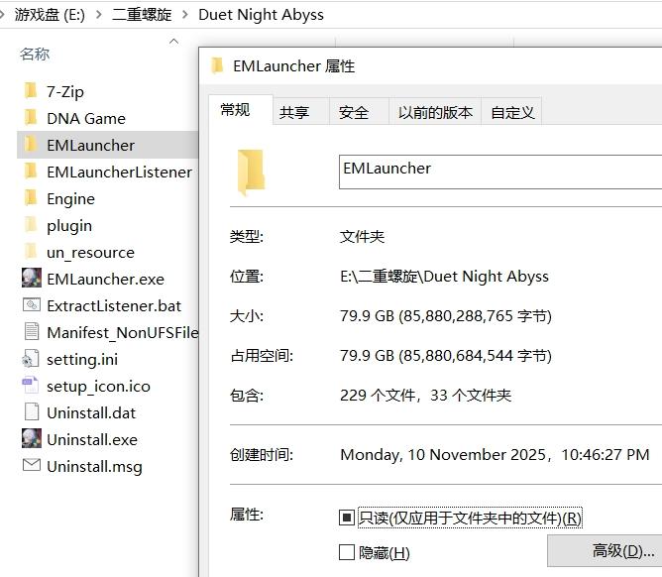Navigate to 游戏盘 (E:) in the address bar
The image size is (662, 577).
pos(49,15)
